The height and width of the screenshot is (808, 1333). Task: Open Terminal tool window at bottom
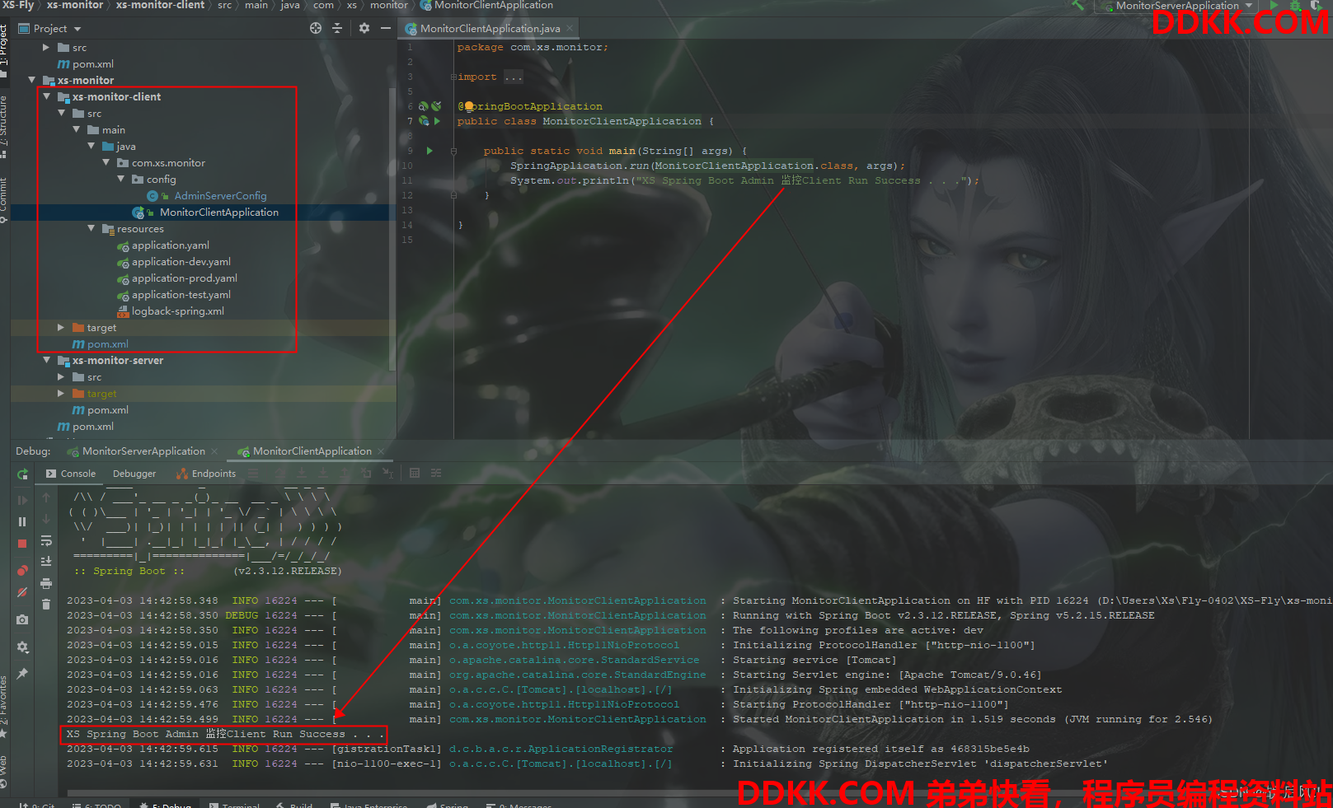235,805
